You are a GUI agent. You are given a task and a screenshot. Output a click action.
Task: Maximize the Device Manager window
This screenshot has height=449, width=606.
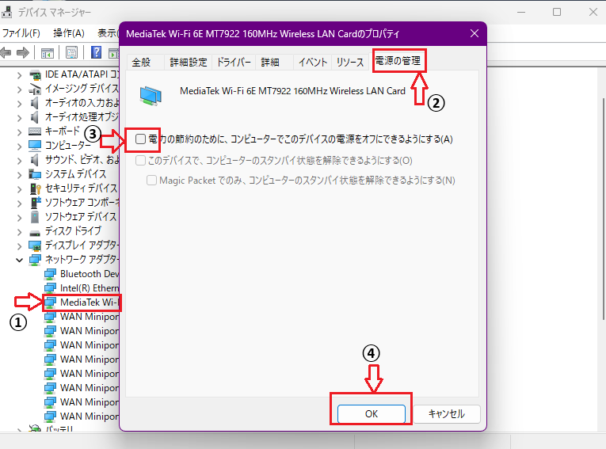pos(557,13)
